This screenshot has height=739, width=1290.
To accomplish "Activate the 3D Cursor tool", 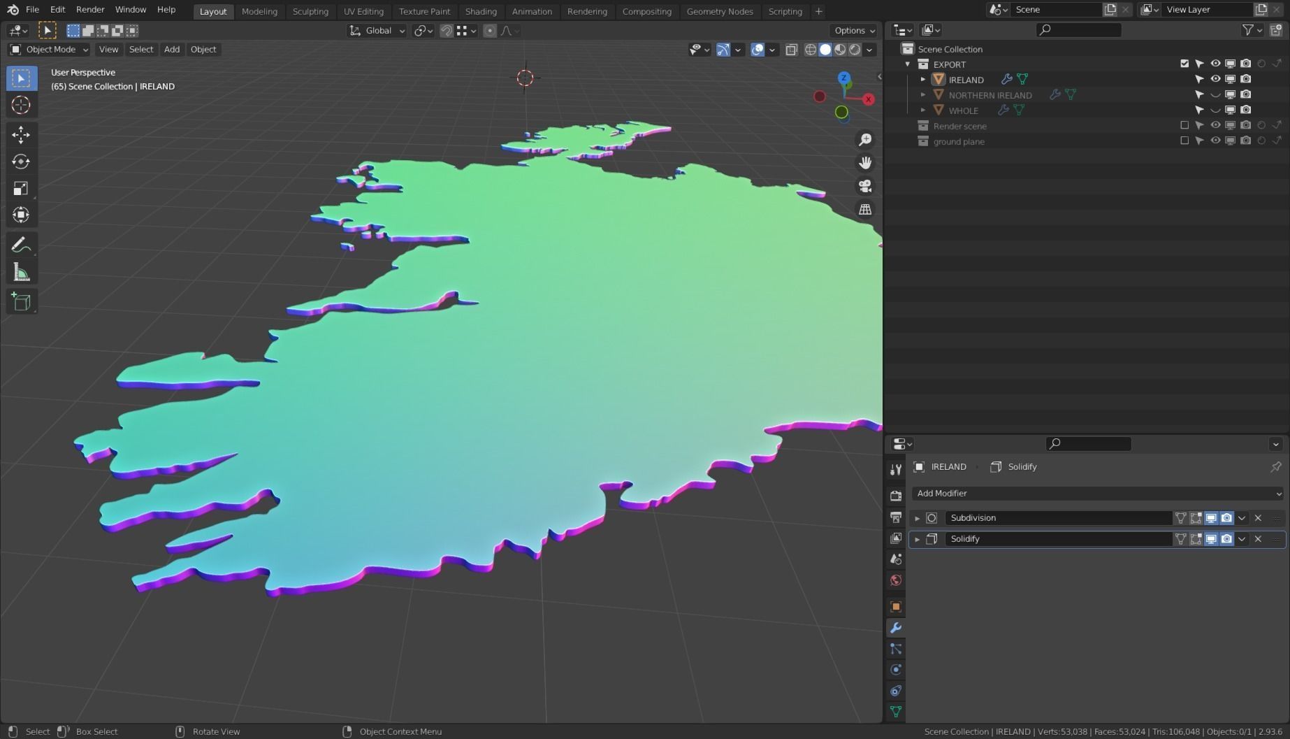I will click(x=21, y=105).
